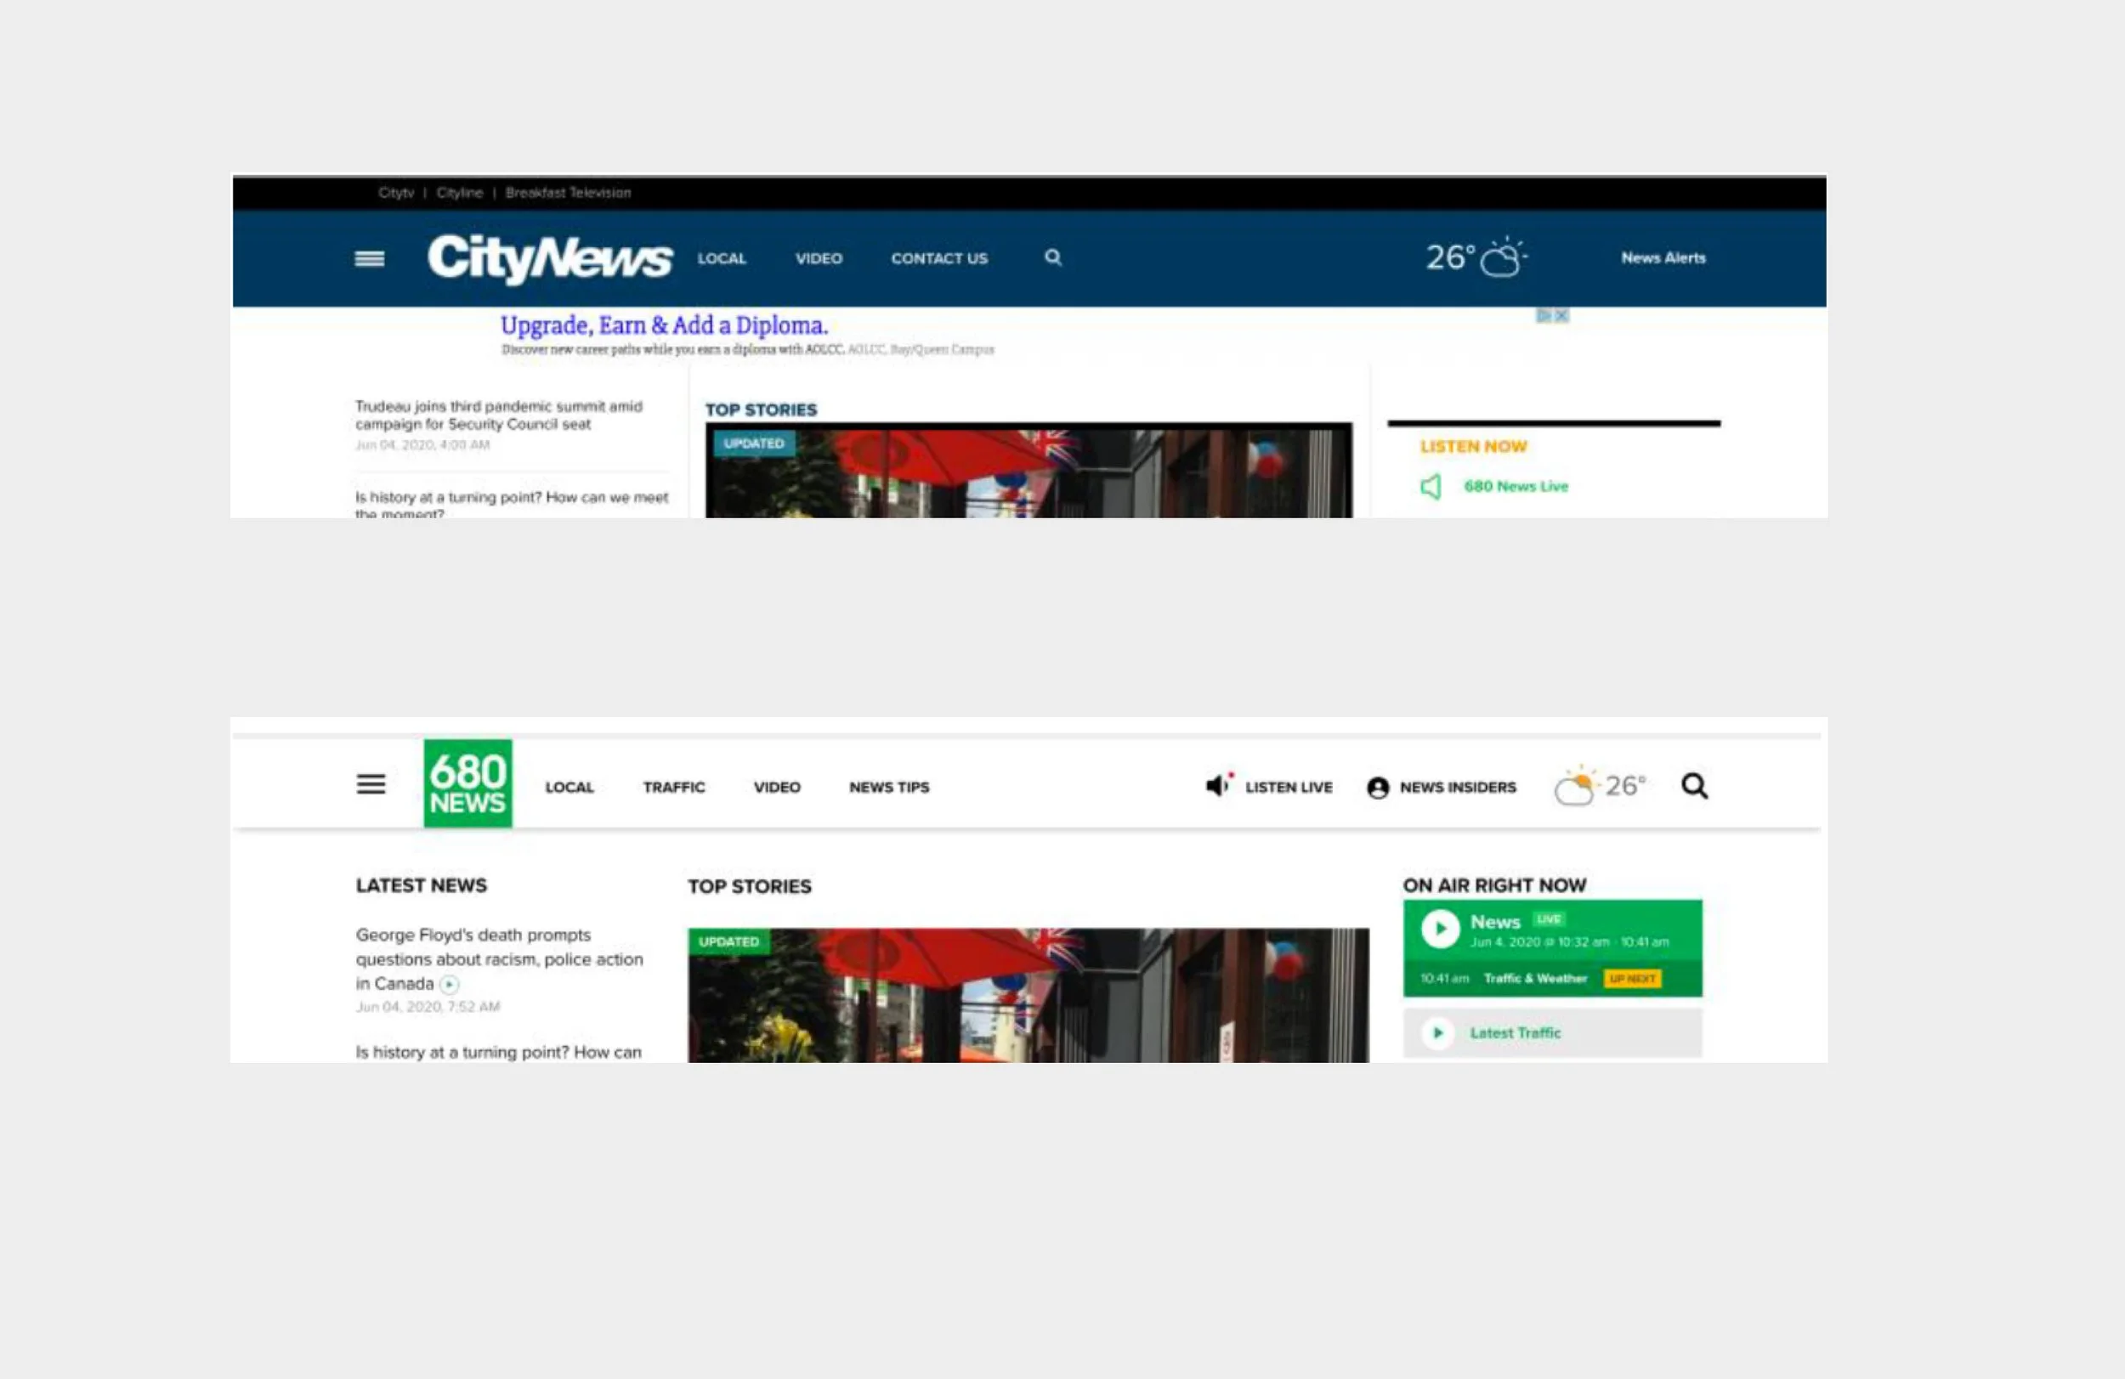Play Latest Traffic audio

pyautogui.click(x=1437, y=1032)
